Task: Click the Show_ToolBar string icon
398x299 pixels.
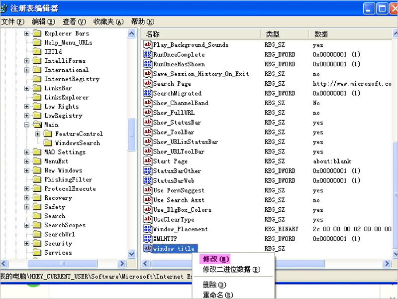Action: pyautogui.click(x=147, y=132)
